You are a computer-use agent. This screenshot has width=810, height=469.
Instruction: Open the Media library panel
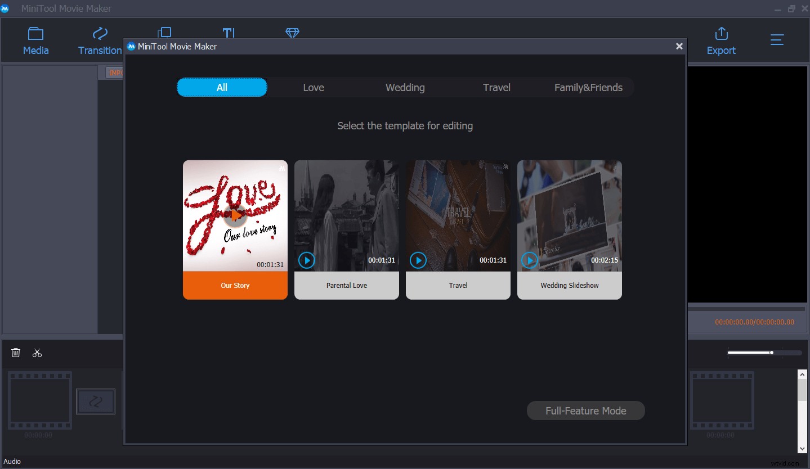(x=35, y=39)
